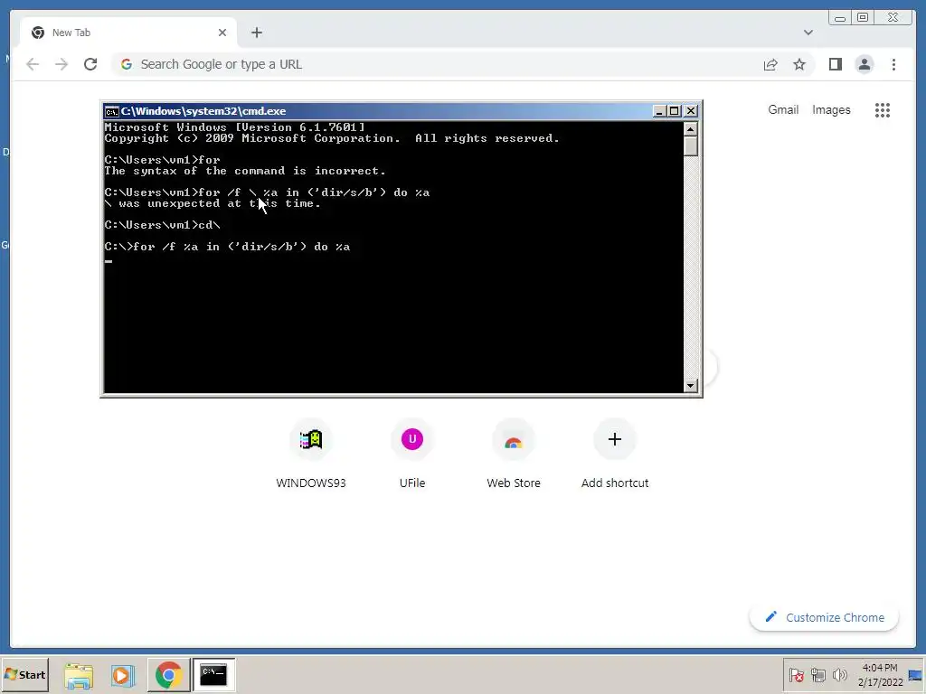Launch Windows Media Player from taskbar

(x=123, y=675)
